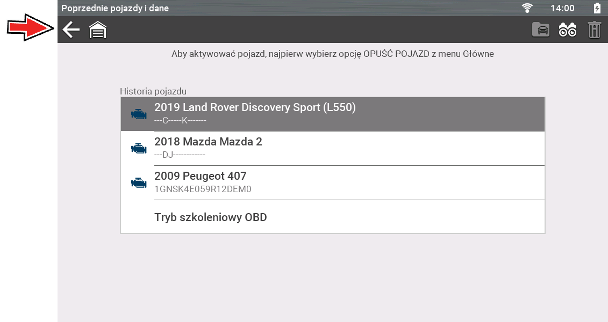Tap the back arrow icon
This screenshot has height=322, width=608.
pyautogui.click(x=71, y=30)
